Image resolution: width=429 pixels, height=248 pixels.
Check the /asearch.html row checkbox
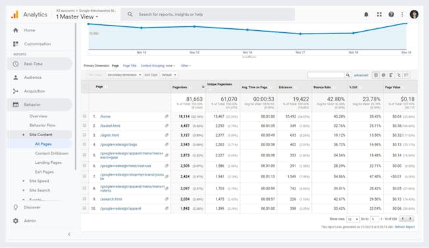click(84, 199)
